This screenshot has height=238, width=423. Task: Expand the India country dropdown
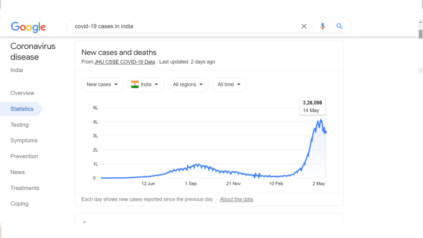pyautogui.click(x=146, y=84)
